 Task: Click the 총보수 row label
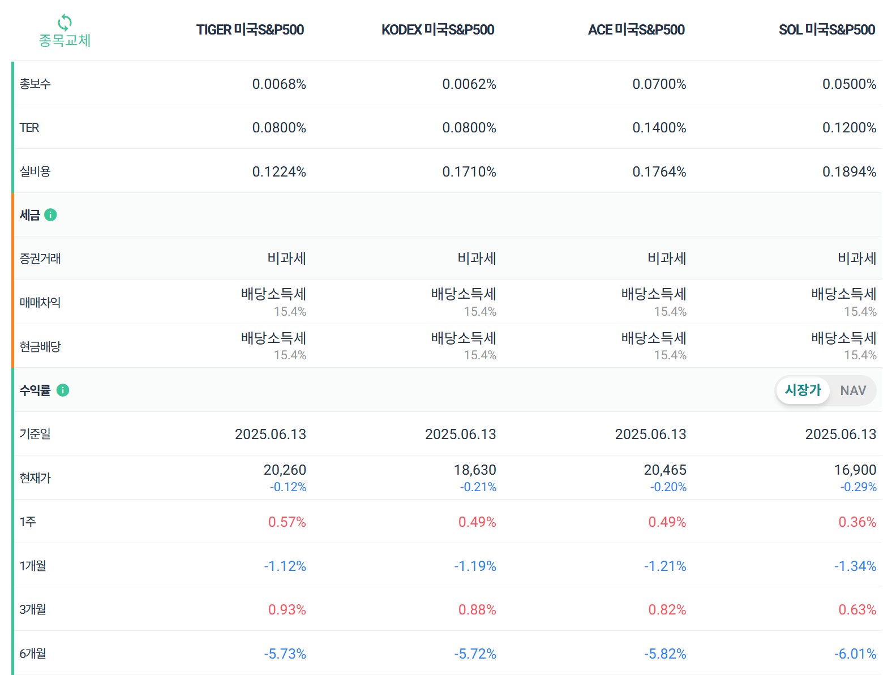coord(35,84)
